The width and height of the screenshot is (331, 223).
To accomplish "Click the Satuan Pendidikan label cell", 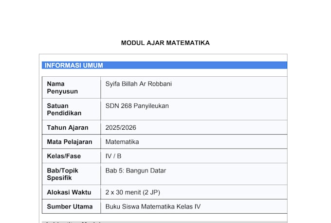I will 72,109.
